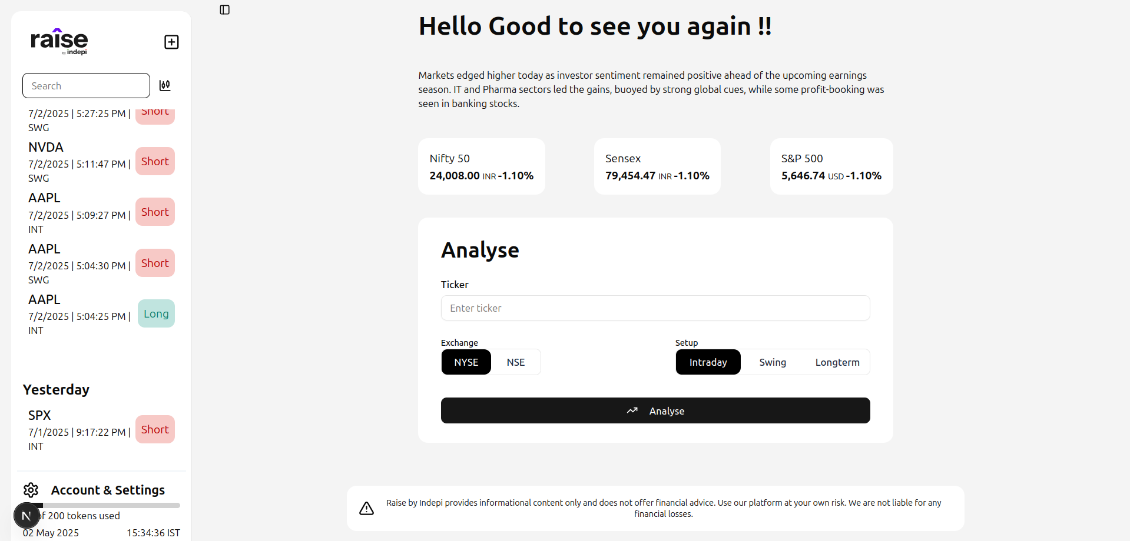Open the candlestick filter beside the search box
Image resolution: width=1130 pixels, height=541 pixels.
pyautogui.click(x=165, y=85)
